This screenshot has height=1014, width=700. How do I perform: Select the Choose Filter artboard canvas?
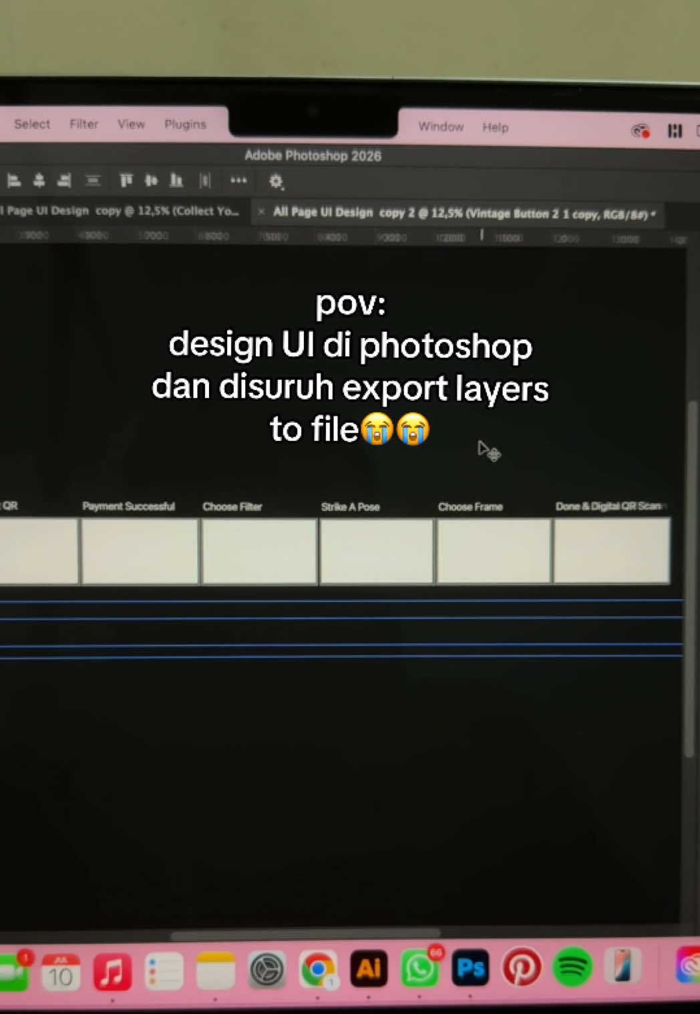pos(259,552)
